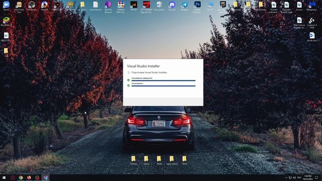322x181 pixels.
Task: Open the notification action center
Action: [x=316, y=177]
